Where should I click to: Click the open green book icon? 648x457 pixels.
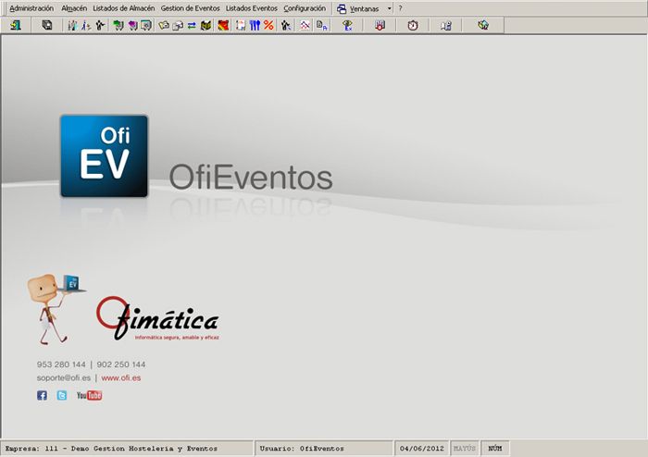click(206, 26)
